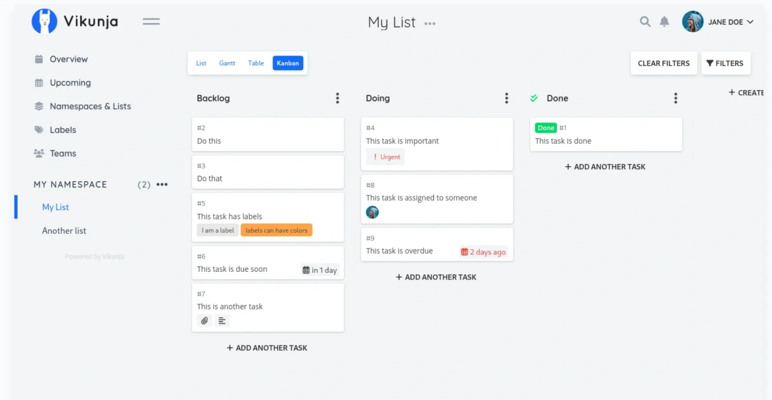Open the assignee avatar on task #8
772x400 pixels.
pyautogui.click(x=373, y=212)
